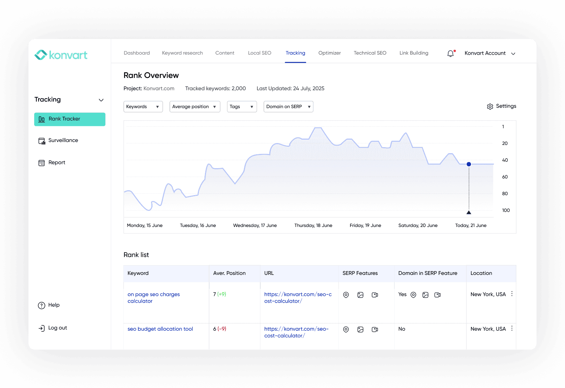Open three-dot menu for first keyword row

click(512, 294)
